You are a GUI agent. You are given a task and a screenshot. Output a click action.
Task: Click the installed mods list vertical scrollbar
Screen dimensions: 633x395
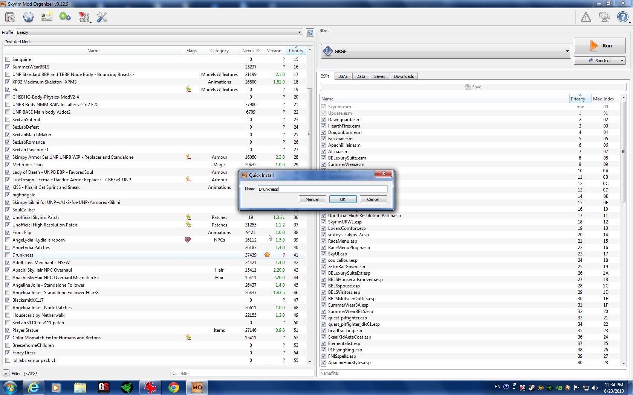pyautogui.click(x=310, y=113)
